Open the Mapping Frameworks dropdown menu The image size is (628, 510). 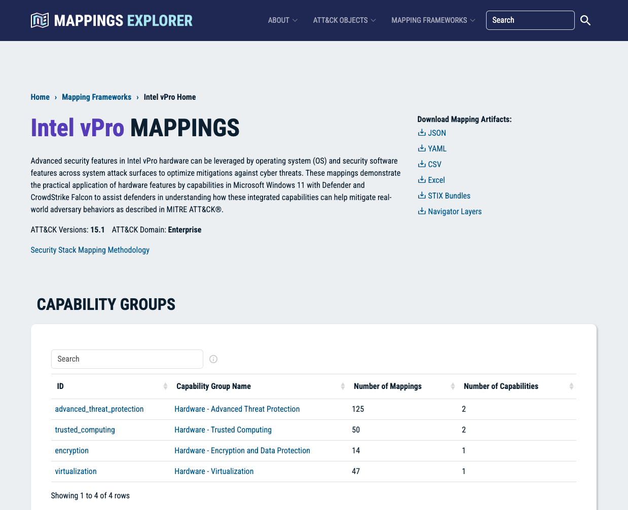433,20
